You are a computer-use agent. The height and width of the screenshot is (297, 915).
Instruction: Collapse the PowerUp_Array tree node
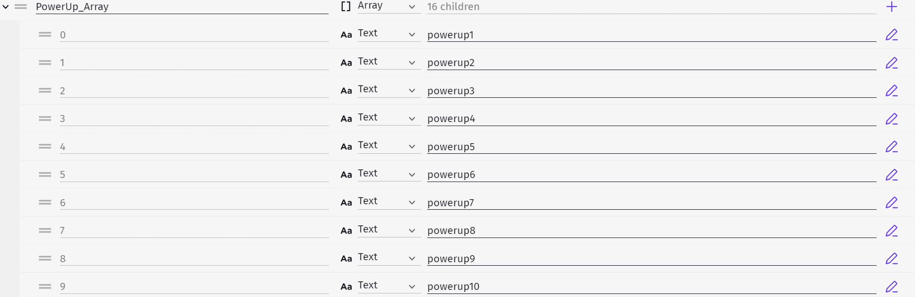6,7
